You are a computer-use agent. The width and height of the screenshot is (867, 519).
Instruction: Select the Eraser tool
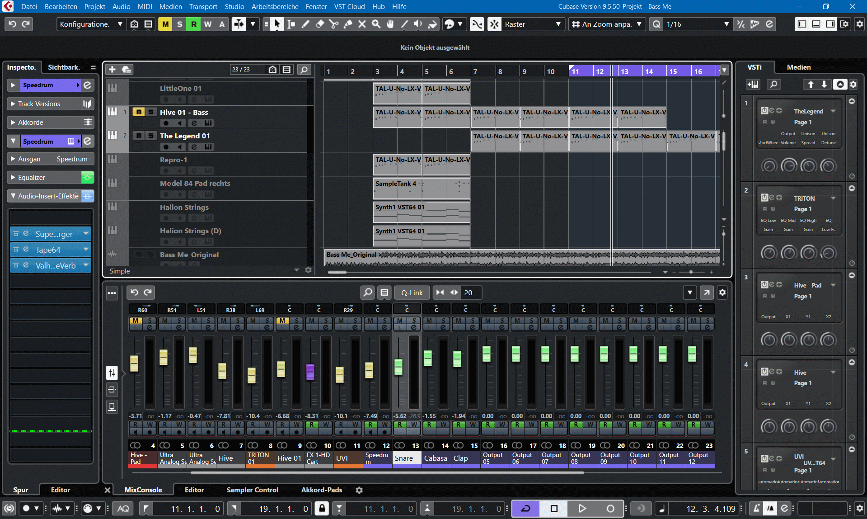point(320,24)
